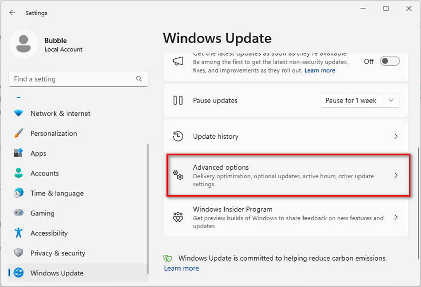Click the Local Account label
421x287 pixels.
[x=63, y=49]
